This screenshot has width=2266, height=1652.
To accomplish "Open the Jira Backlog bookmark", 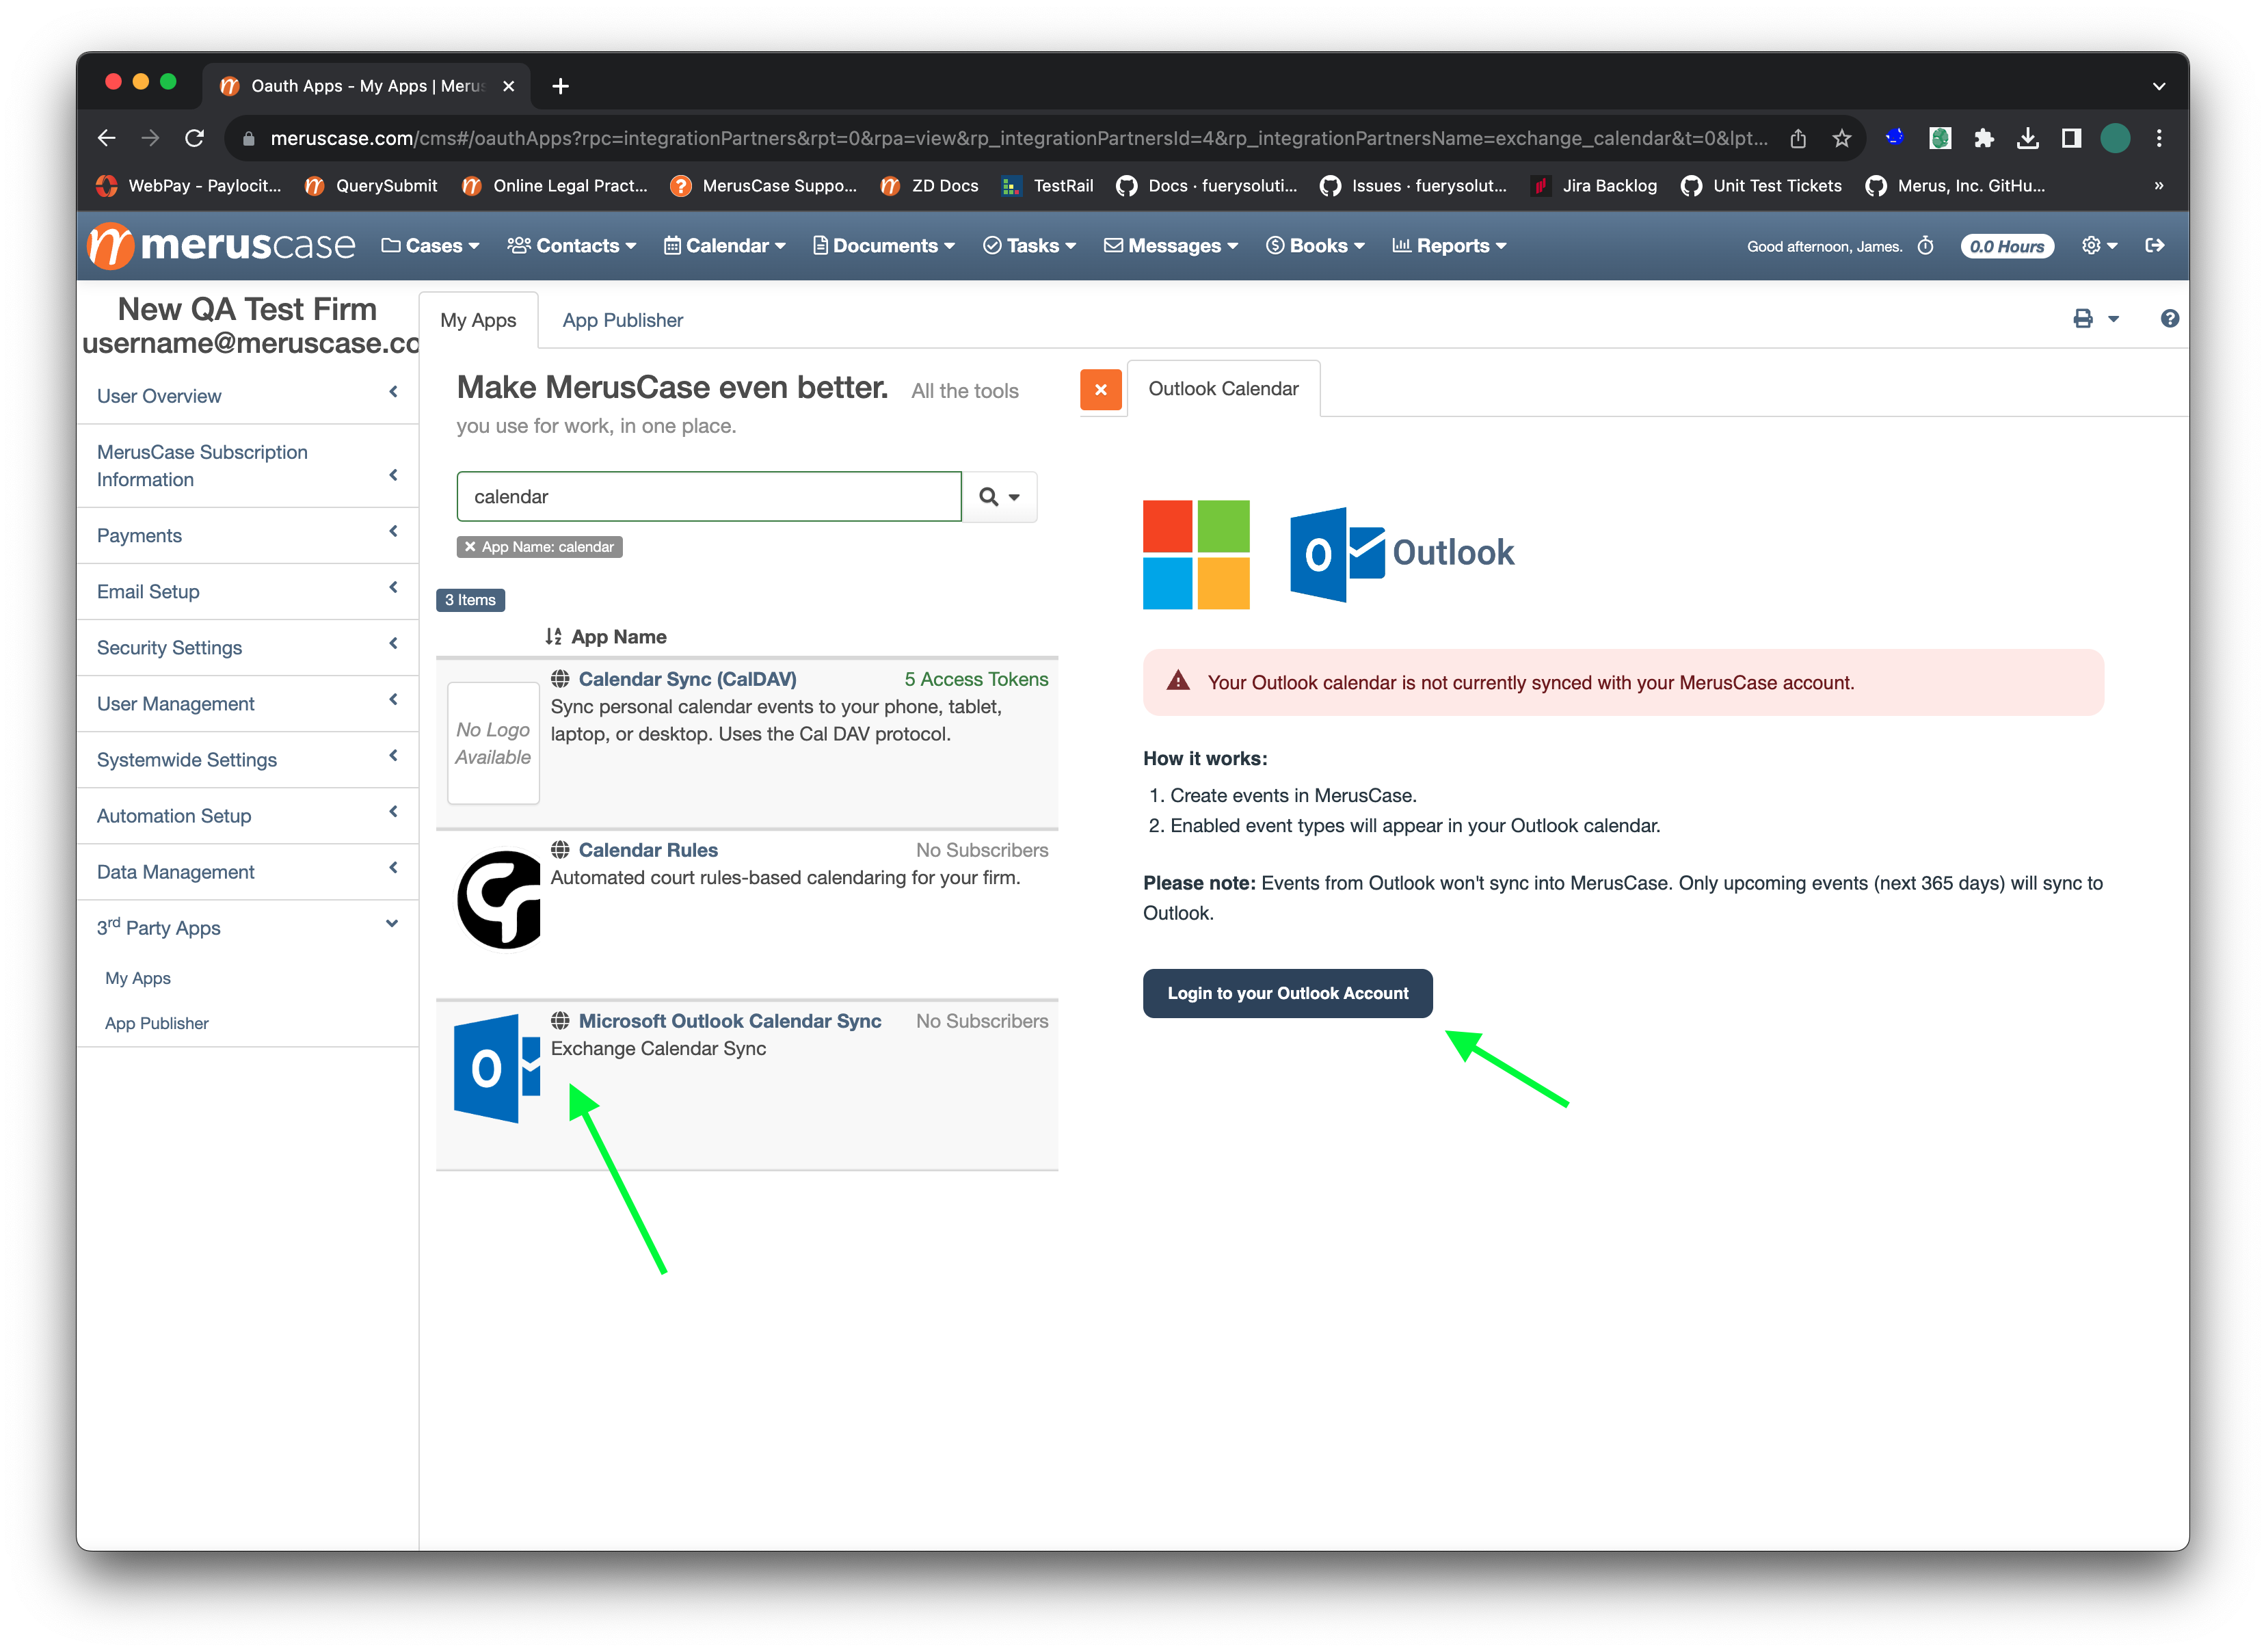I will (x=1593, y=185).
